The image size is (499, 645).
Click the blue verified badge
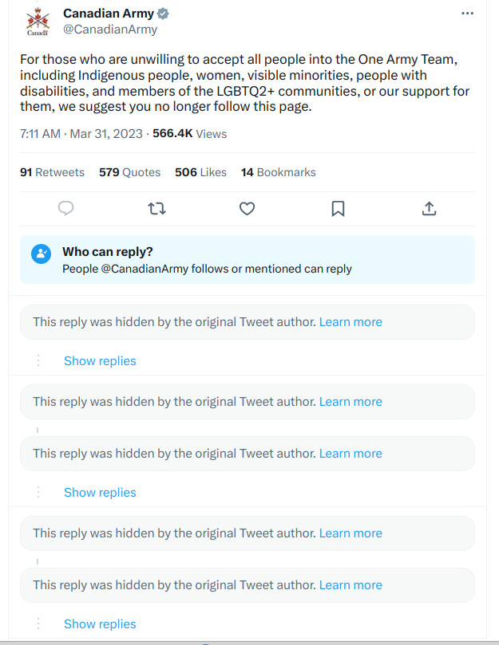(x=163, y=14)
